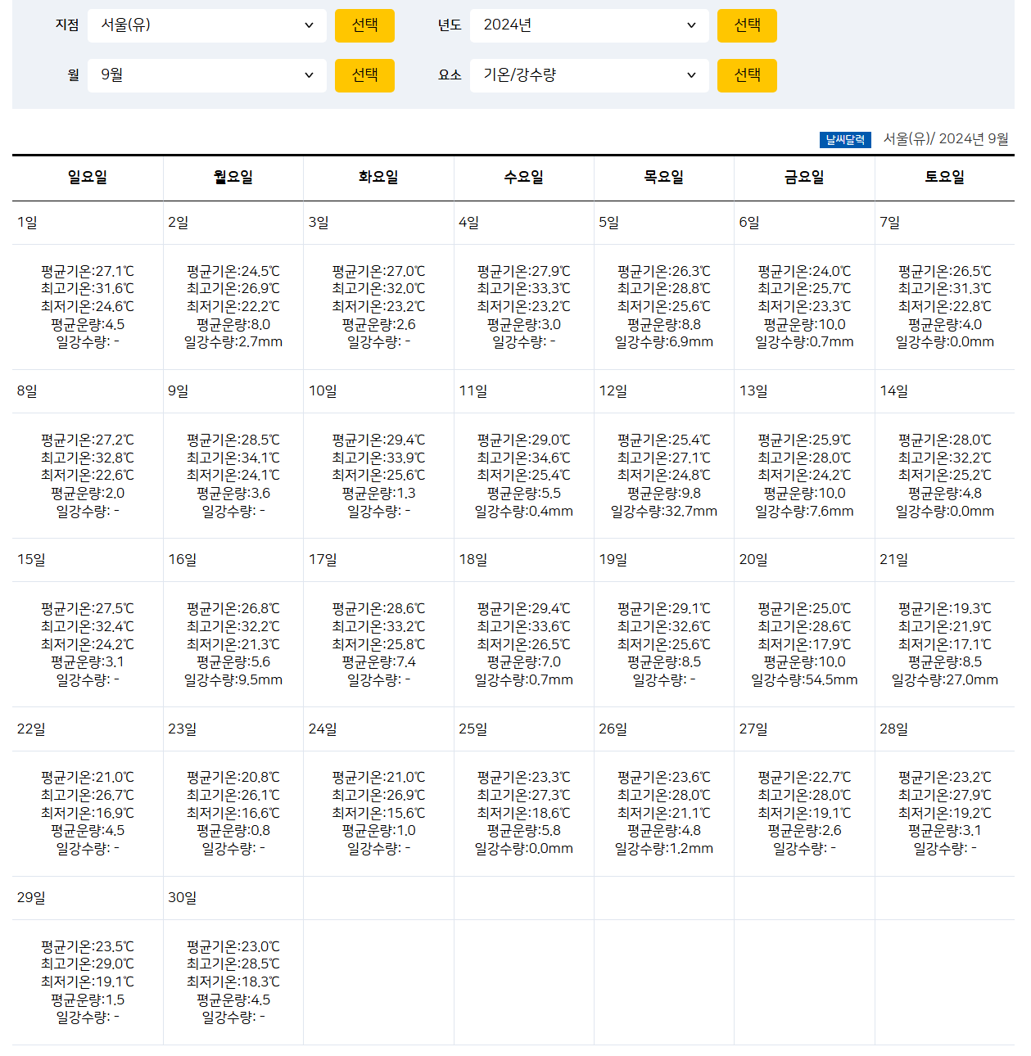
Task: Expand the 요소 dropdown showing 기온/강수량
Action: click(589, 75)
